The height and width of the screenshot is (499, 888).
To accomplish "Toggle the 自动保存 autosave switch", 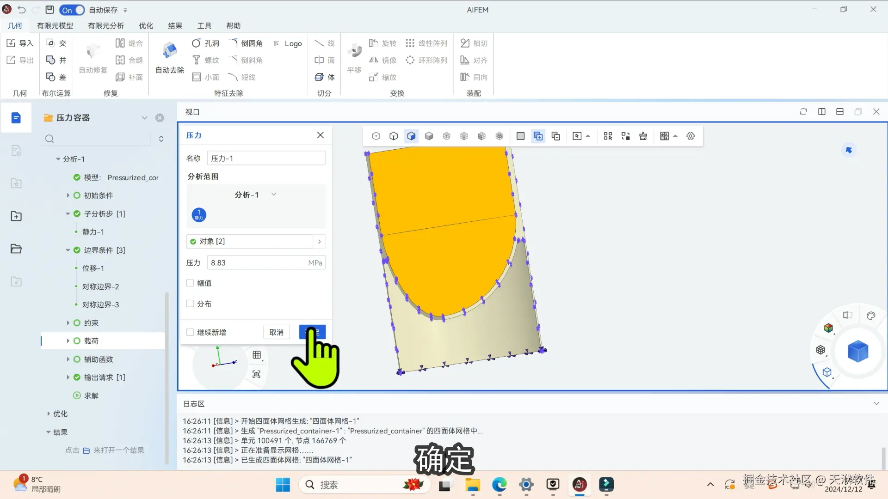I will pos(72,10).
